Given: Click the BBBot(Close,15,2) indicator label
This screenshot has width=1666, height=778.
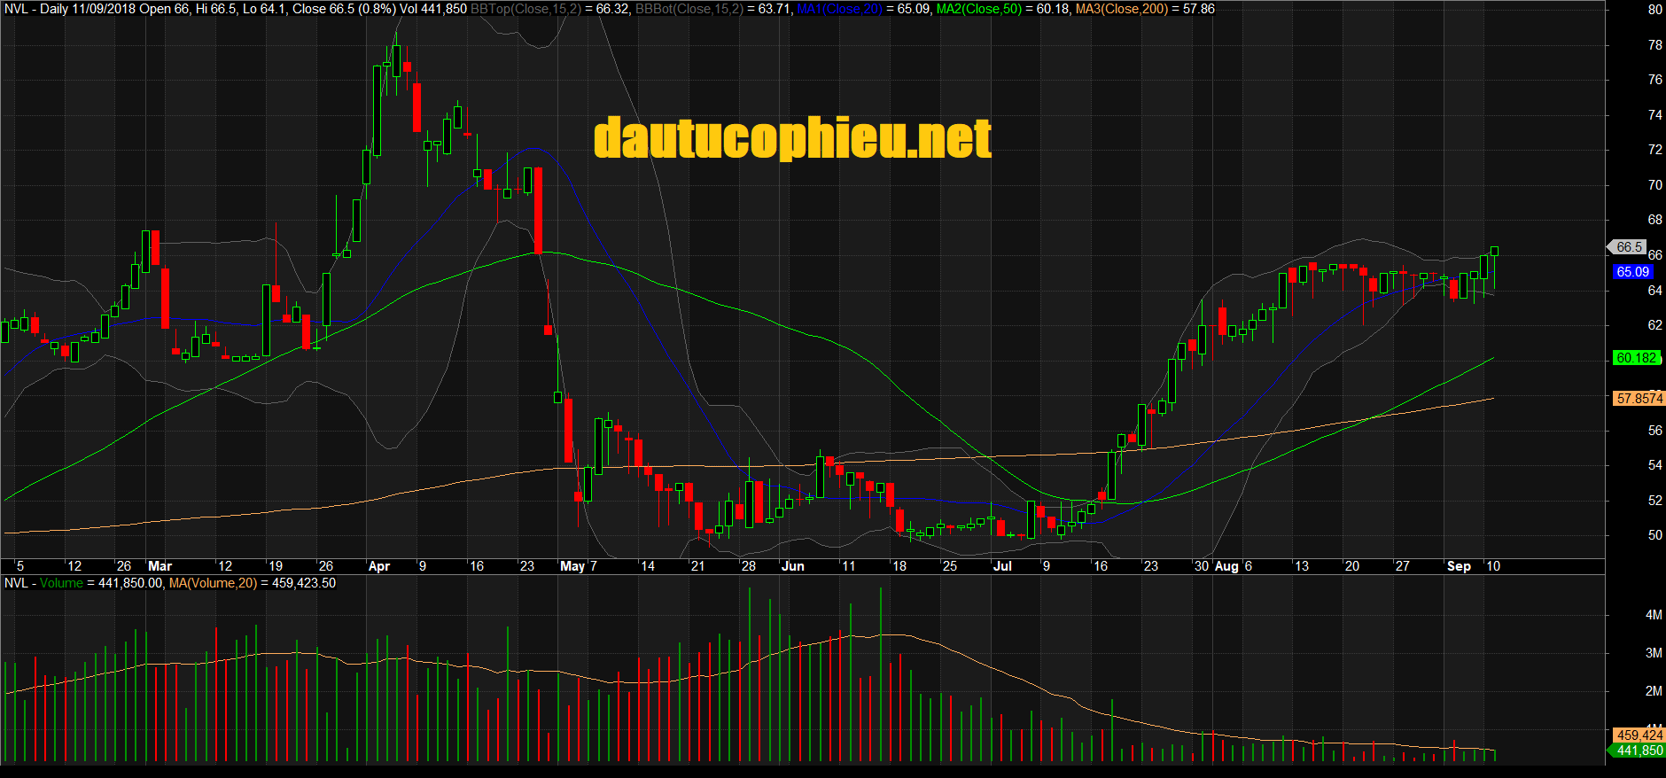Looking at the screenshot, I should point(689,9).
